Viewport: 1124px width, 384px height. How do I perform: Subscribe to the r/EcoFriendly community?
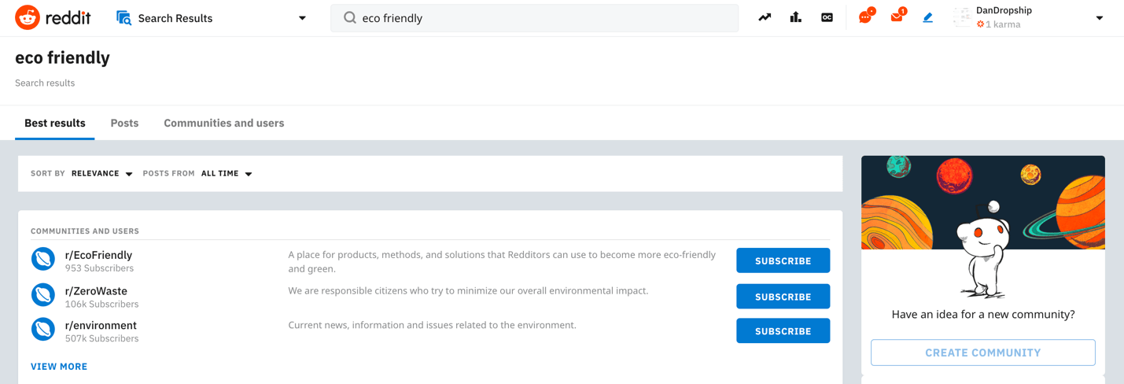click(x=783, y=260)
